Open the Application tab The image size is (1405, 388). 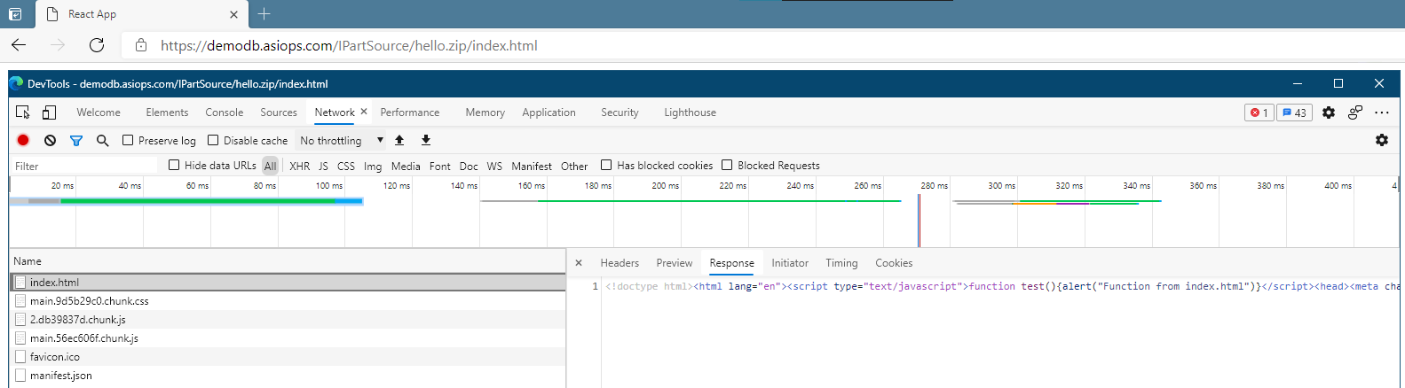[x=549, y=113]
